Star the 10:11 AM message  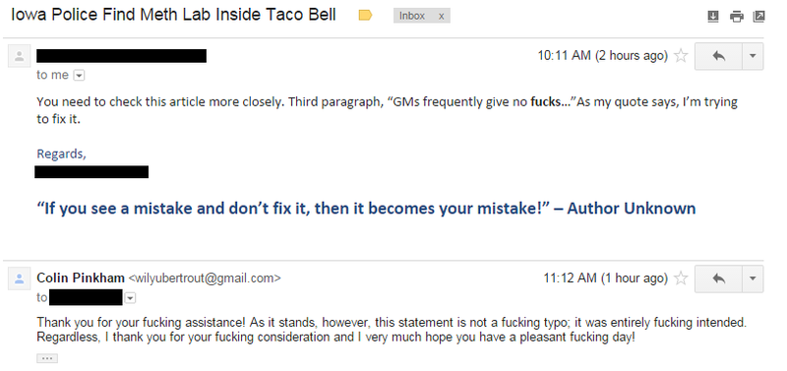pyautogui.click(x=681, y=55)
